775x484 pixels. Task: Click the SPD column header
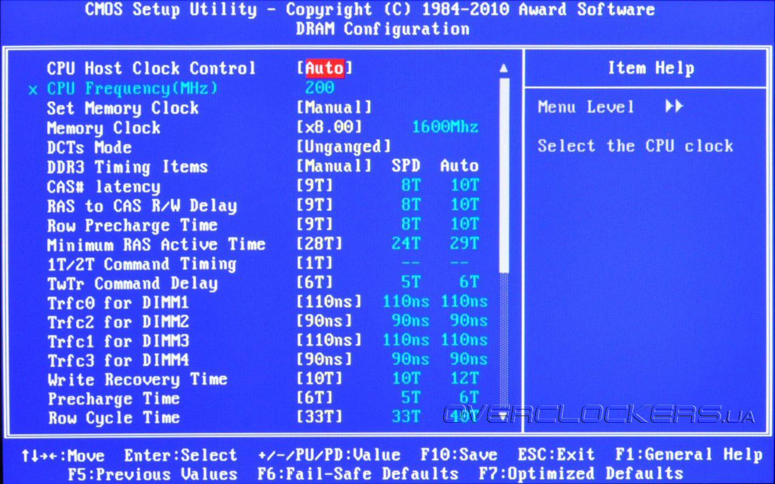point(406,166)
